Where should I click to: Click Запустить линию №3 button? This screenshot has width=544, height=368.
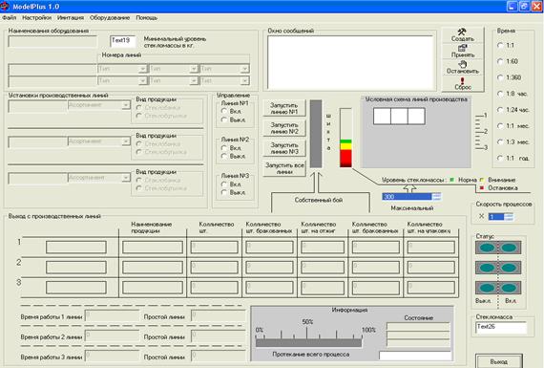click(284, 148)
